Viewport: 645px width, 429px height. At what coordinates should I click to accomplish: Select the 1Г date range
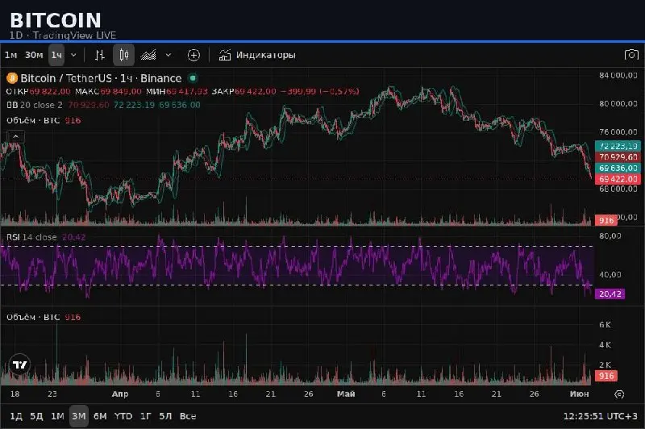(146, 416)
